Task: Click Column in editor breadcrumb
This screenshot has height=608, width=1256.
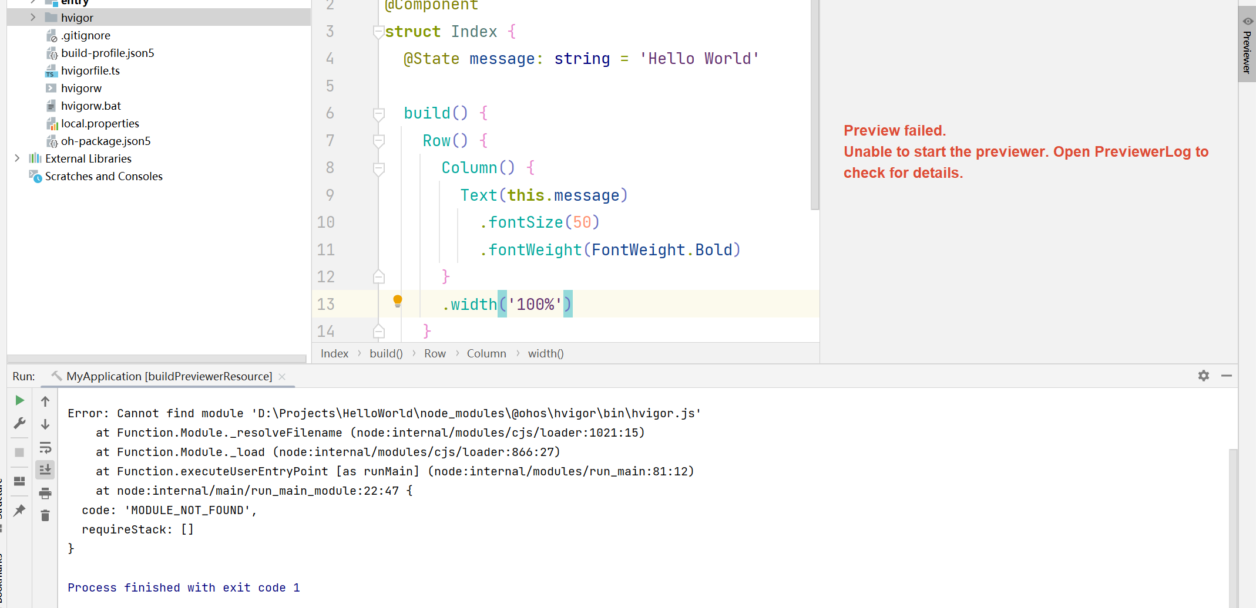Action: pos(486,353)
